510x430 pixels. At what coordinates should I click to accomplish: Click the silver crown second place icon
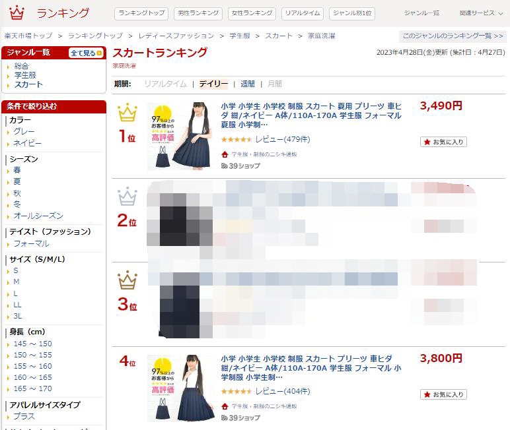point(127,196)
